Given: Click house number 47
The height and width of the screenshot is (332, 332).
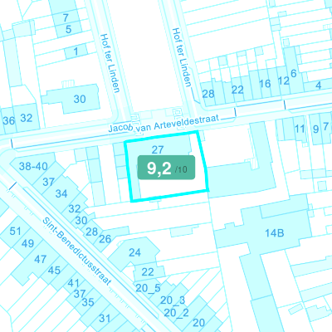Looking at the screenshot, I should click(41, 259).
